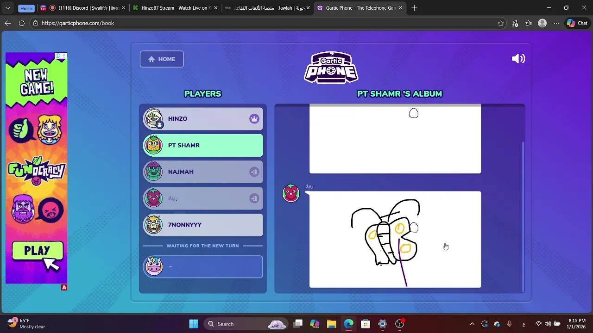Mute the Gartic Phone game sound
This screenshot has width=593, height=333.
(518, 59)
